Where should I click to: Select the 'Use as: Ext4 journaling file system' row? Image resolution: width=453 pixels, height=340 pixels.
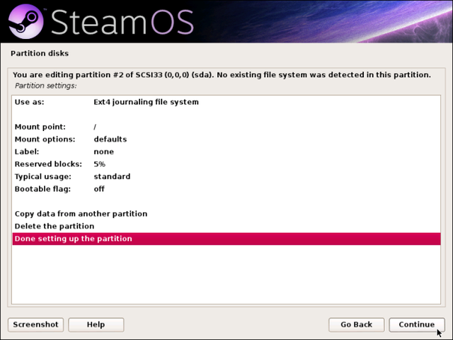point(226,102)
